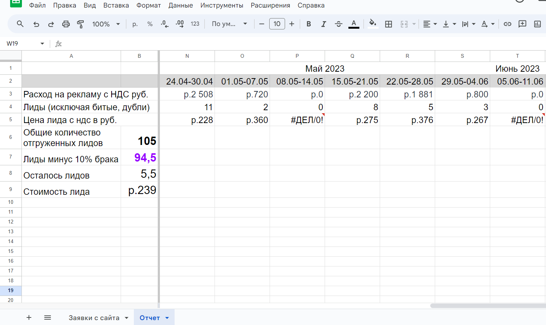Toggle bold formatting

point(309,24)
